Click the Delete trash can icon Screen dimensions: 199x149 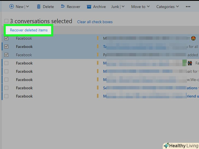click(x=39, y=7)
